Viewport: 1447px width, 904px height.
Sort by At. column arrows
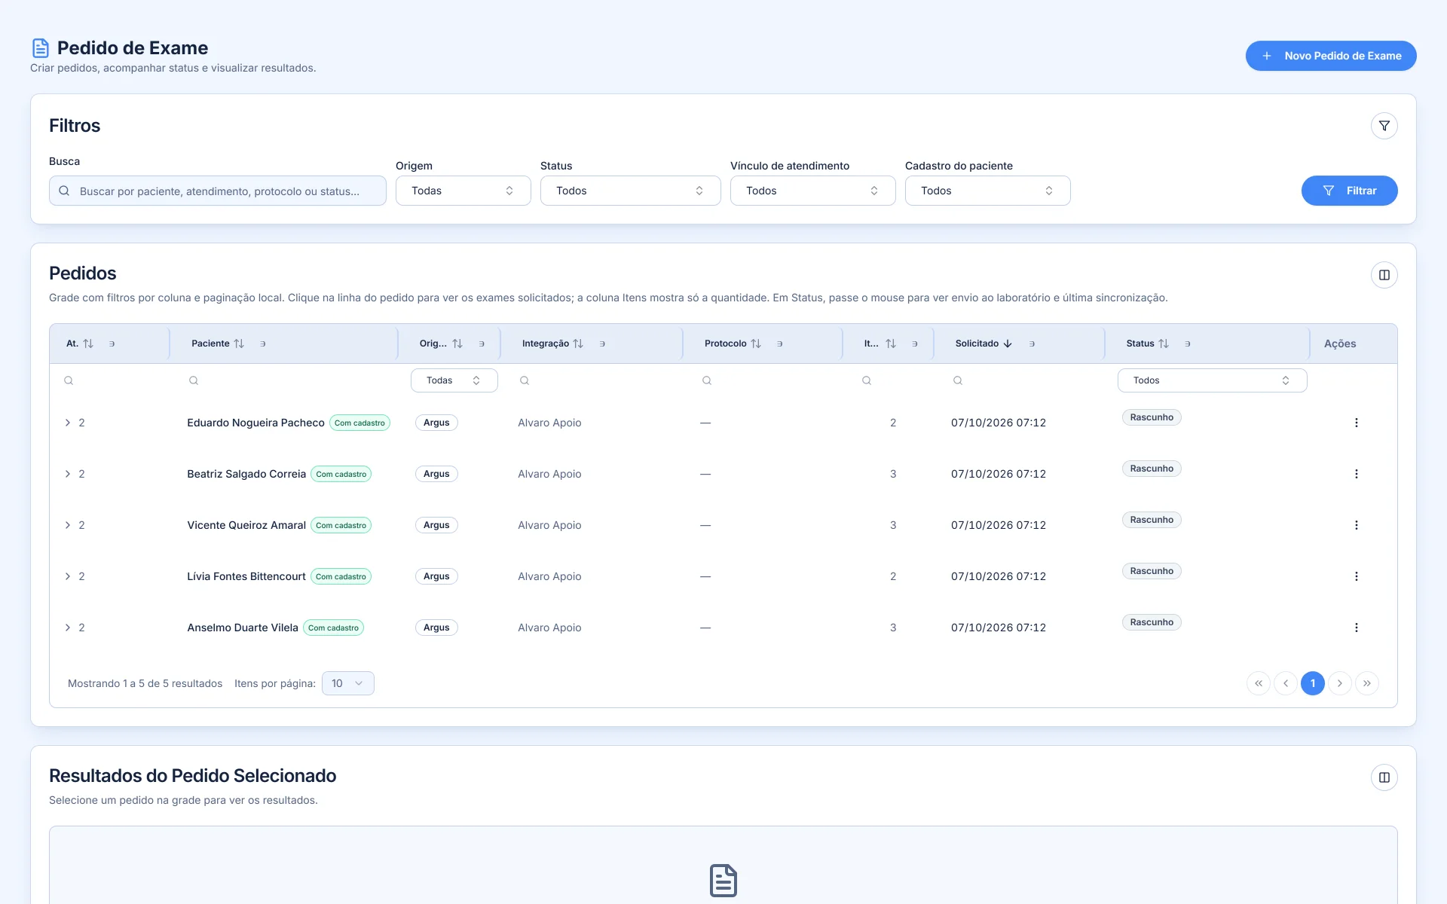(x=88, y=344)
